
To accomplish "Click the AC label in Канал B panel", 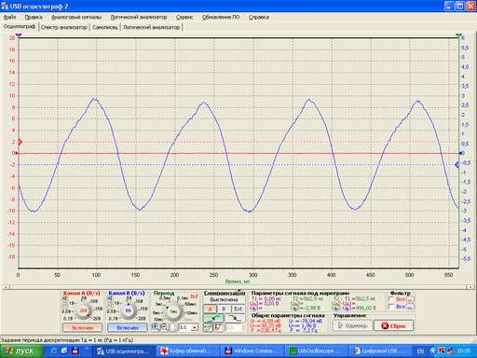I will pos(110,298).
